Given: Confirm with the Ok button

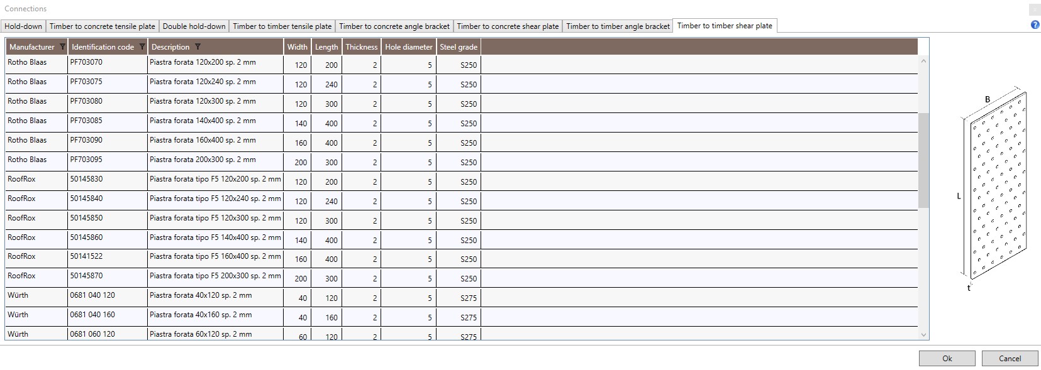Looking at the screenshot, I should (x=947, y=359).
